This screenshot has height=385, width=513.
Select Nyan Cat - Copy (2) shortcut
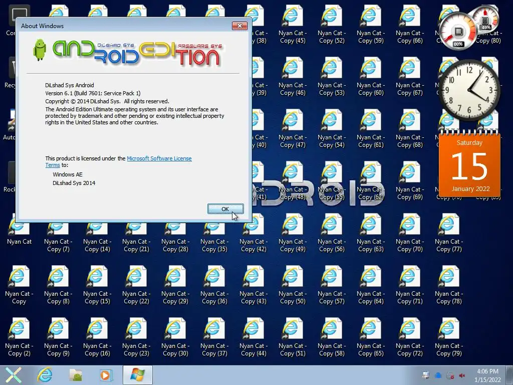click(x=20, y=337)
